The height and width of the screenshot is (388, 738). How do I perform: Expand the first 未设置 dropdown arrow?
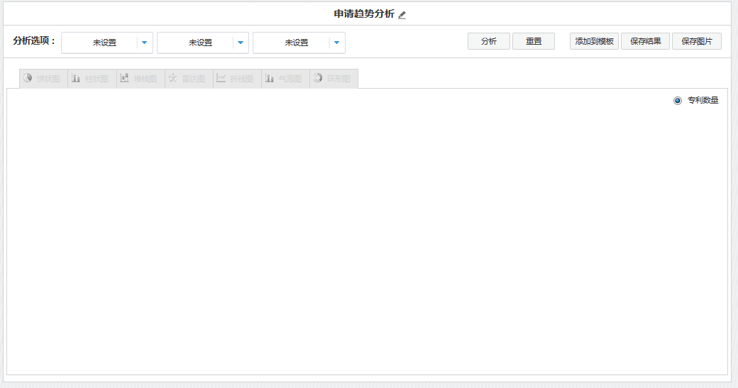(144, 43)
